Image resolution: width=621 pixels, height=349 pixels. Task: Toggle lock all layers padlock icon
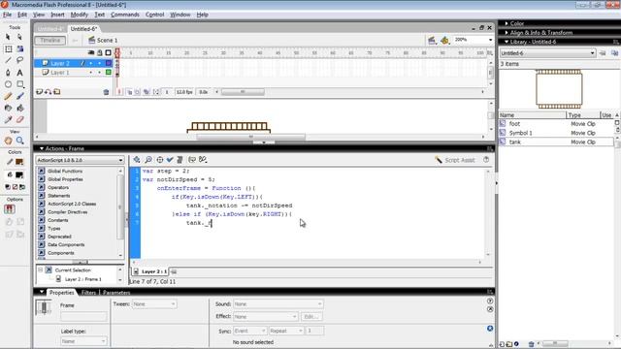click(x=100, y=52)
